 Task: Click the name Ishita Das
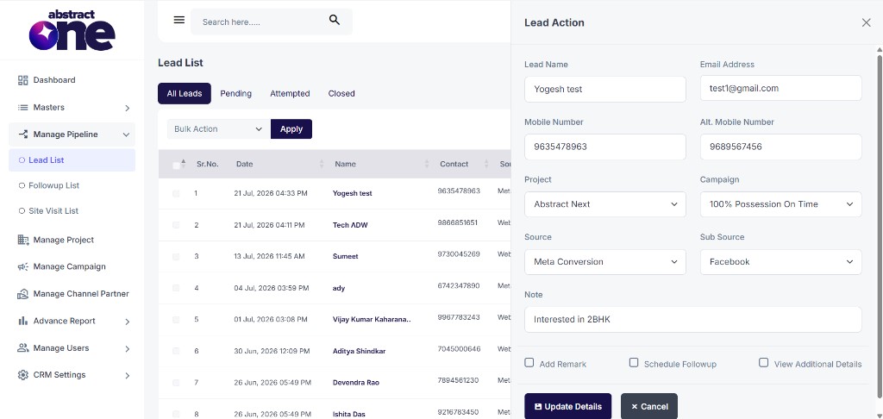tap(348, 414)
